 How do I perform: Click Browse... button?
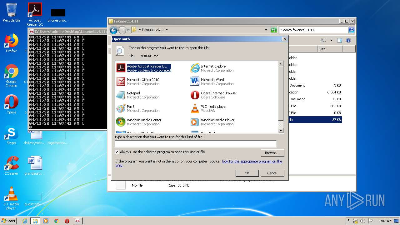pyautogui.click(x=272, y=153)
